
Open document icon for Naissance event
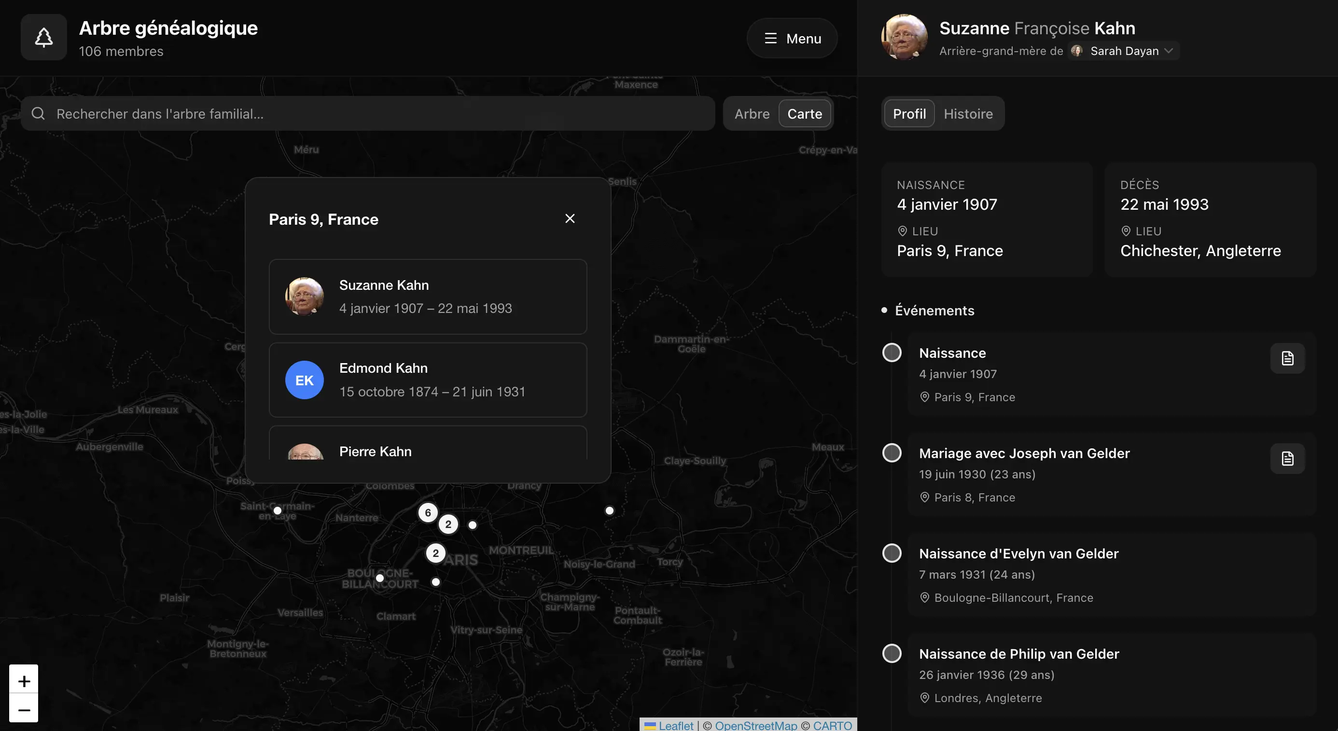[1287, 358]
